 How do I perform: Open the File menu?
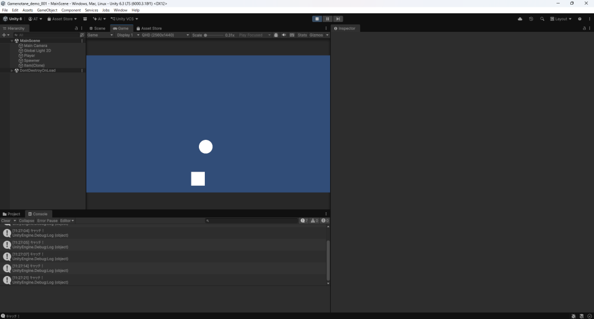pyautogui.click(x=5, y=10)
